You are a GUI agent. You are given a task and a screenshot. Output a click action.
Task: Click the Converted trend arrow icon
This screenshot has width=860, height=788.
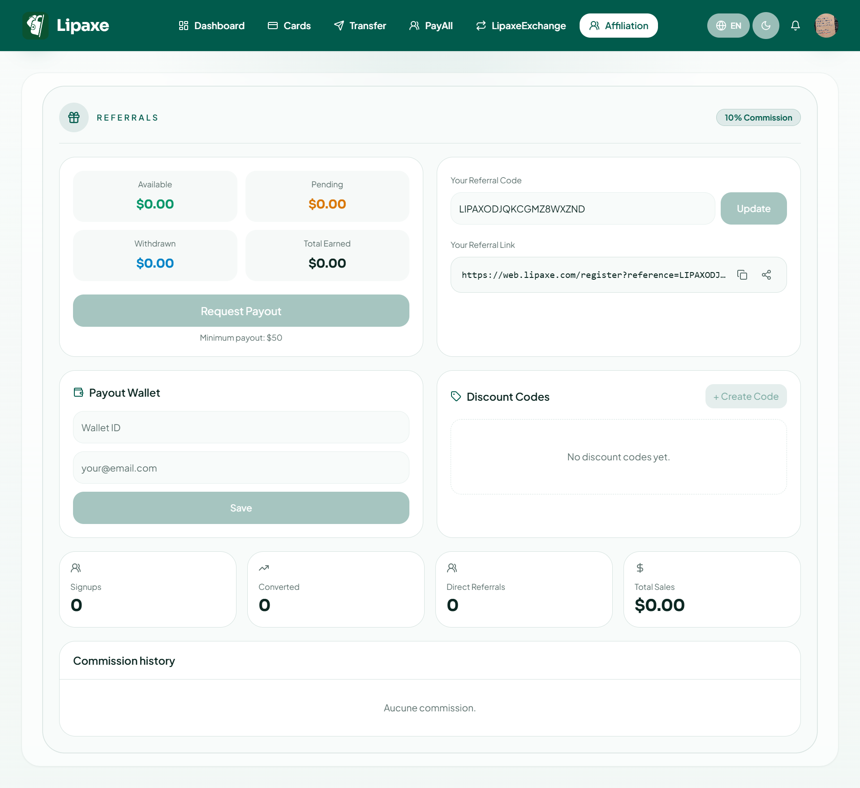point(264,568)
